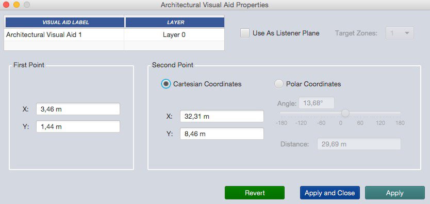
Task: Open the Target Zones dropdown
Action: (x=400, y=33)
